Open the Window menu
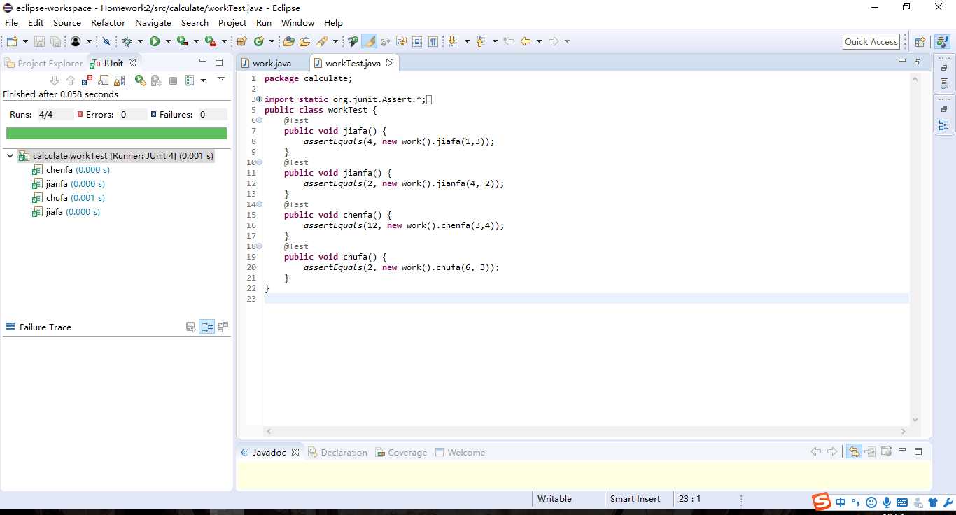Viewport: 956px width, 515px height. [x=297, y=23]
